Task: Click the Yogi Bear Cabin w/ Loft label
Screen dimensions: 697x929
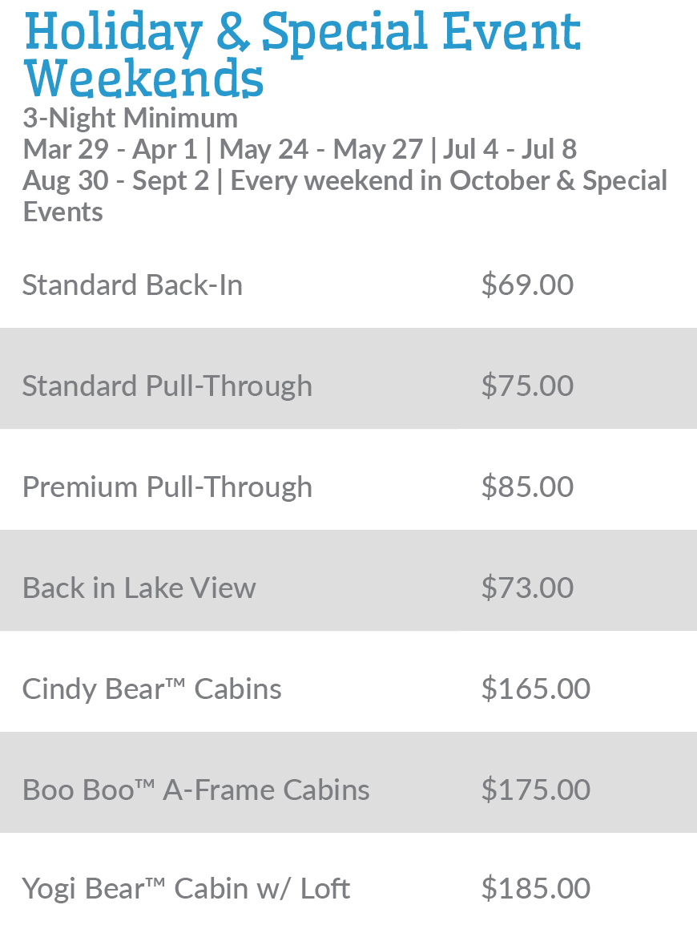Action: click(186, 889)
